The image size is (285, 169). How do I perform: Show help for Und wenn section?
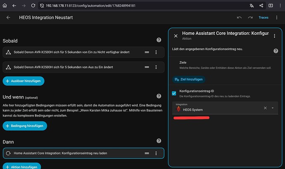159,96
